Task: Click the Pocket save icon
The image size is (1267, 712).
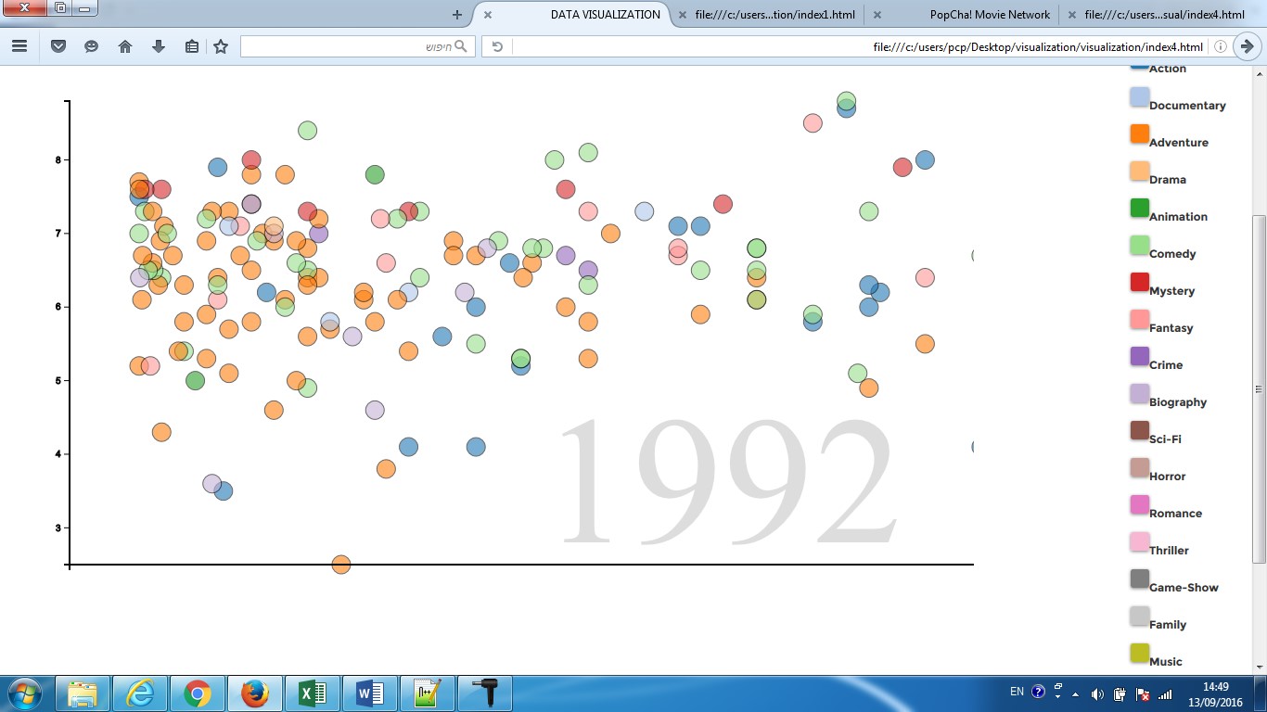Action: tap(58, 46)
